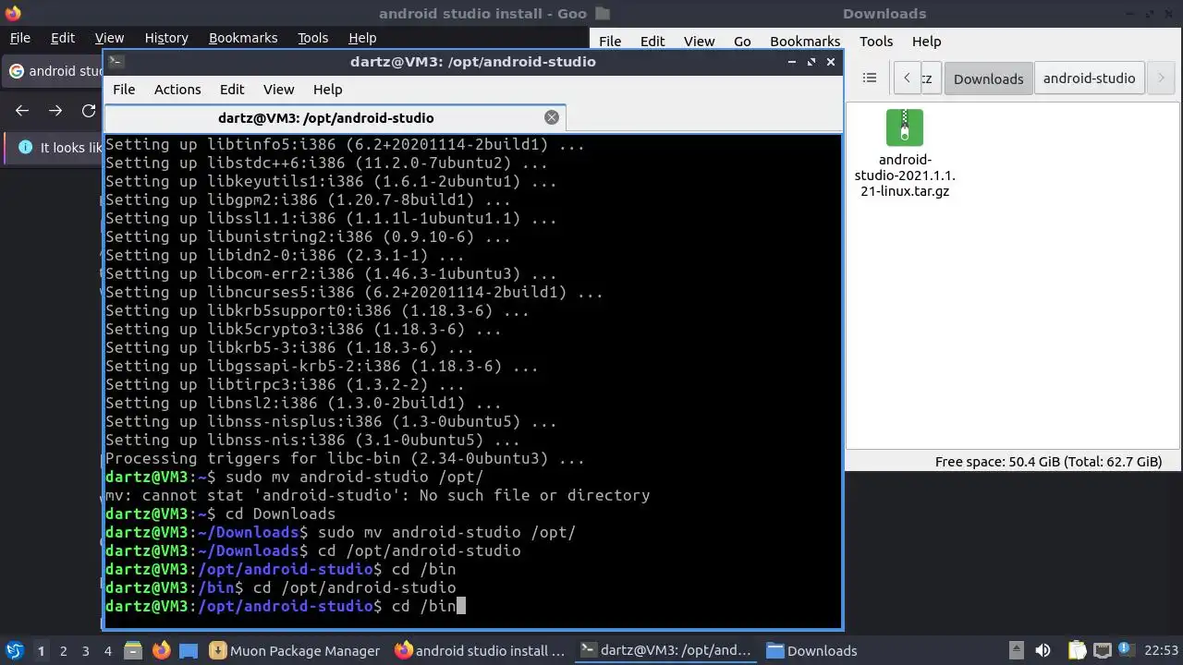
Task: Launch Firefox from taskbar quick launch
Action: 161,650
